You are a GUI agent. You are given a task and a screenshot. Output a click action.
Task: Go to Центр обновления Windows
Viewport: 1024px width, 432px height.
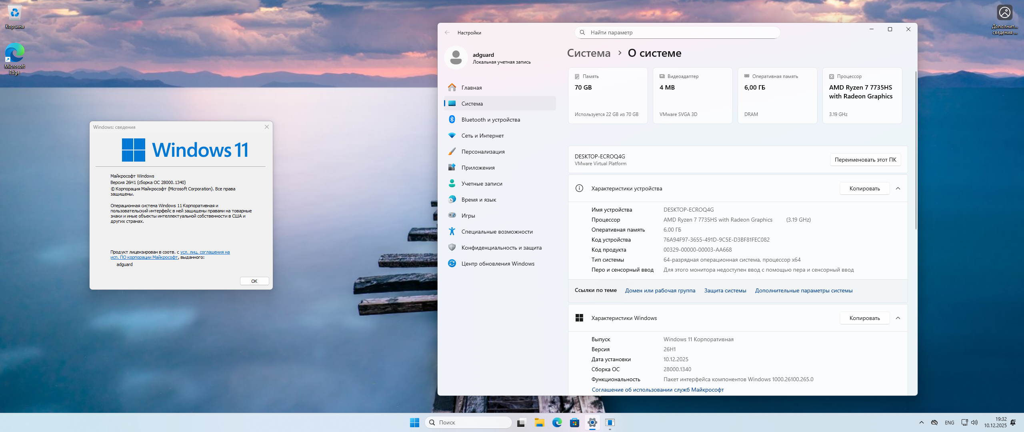pos(498,264)
